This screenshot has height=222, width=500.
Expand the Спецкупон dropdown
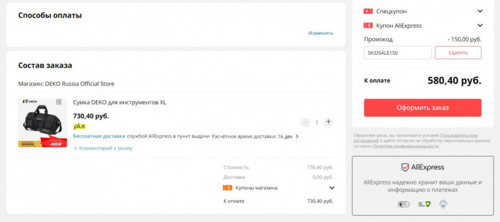click(x=480, y=11)
